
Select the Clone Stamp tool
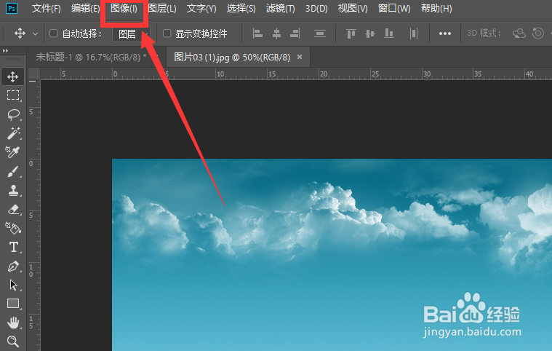(x=13, y=190)
